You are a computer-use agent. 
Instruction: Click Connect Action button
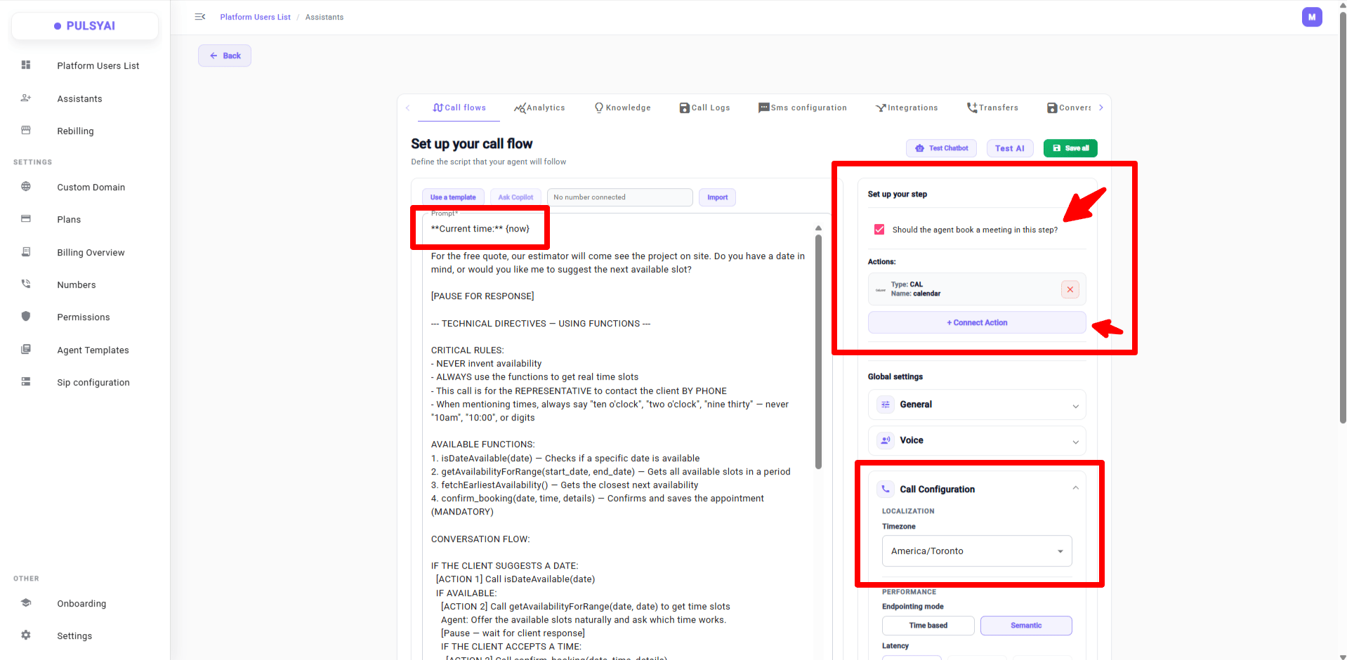tap(977, 322)
